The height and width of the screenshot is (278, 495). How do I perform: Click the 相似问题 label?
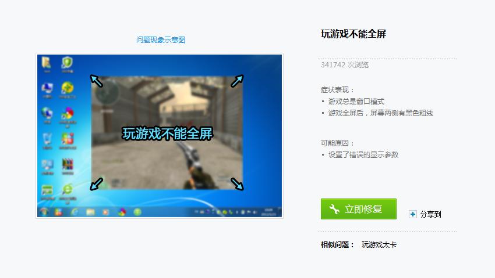337,245
